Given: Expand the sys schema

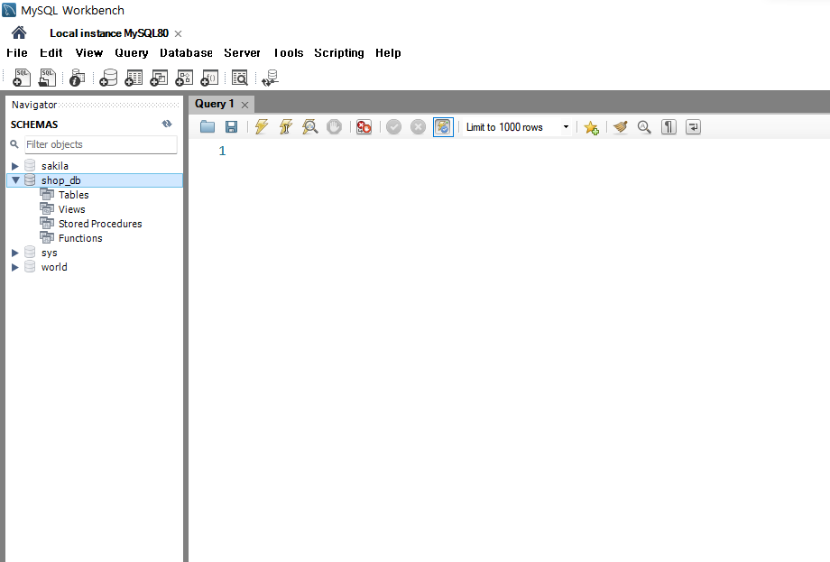Looking at the screenshot, I should (x=15, y=253).
